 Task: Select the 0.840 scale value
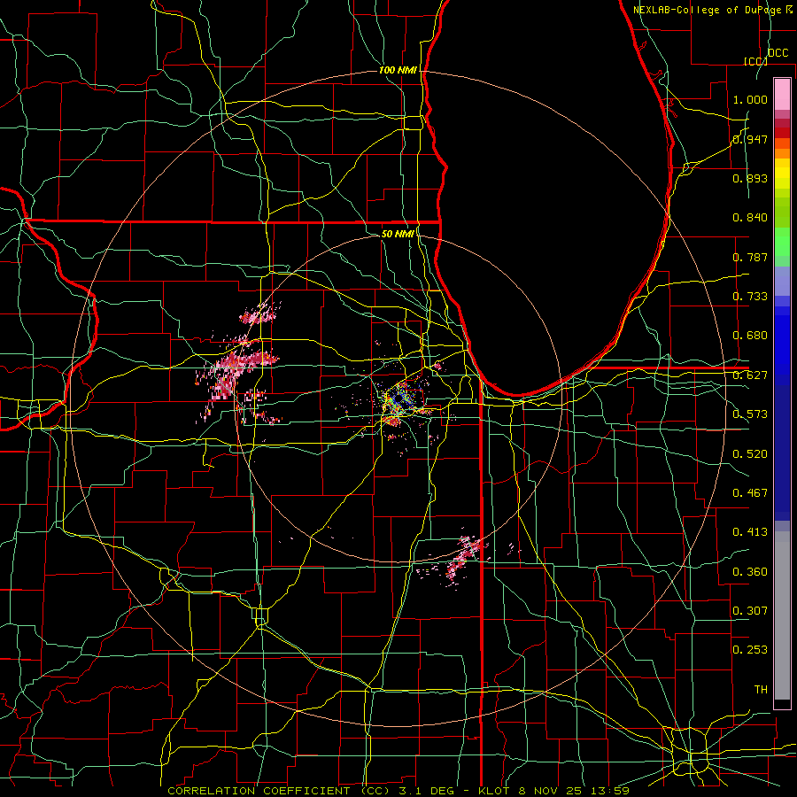point(750,218)
